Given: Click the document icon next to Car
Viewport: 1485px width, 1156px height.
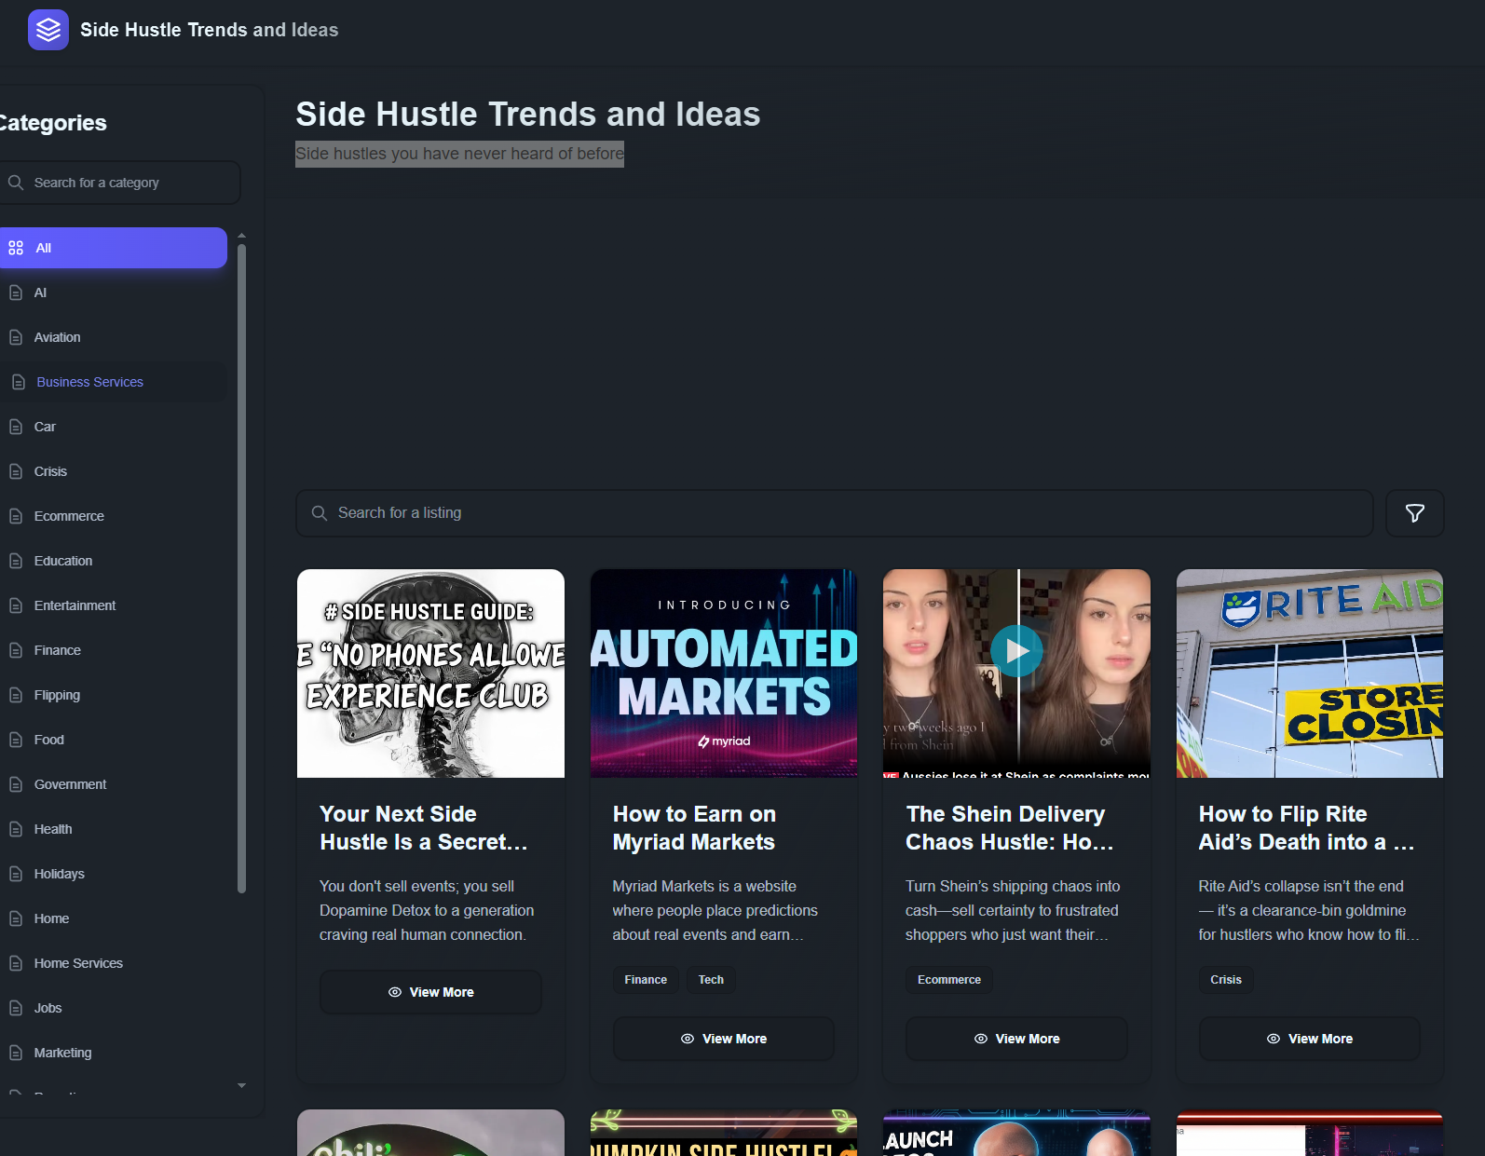Looking at the screenshot, I should pos(16,427).
